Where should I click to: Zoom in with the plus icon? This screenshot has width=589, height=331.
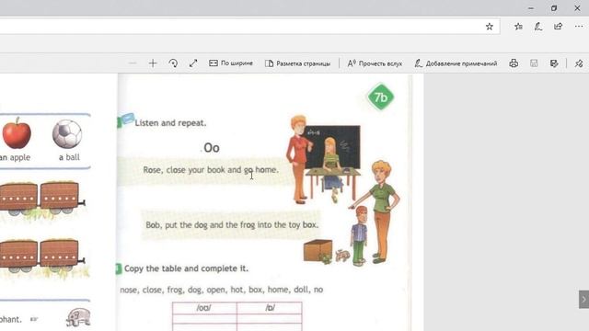(x=153, y=63)
